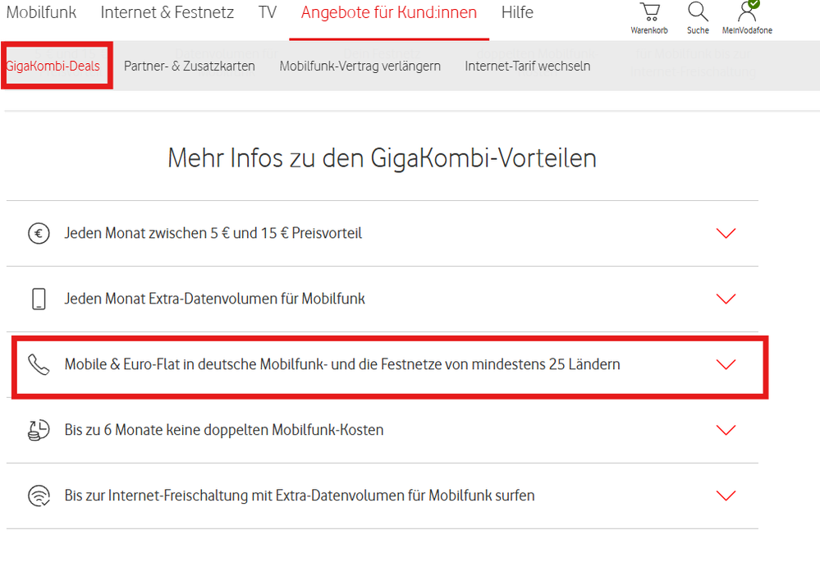Open Mobilfunk-Vertrag verlängern sub-navigation link
This screenshot has height=585, width=820.
tap(360, 66)
